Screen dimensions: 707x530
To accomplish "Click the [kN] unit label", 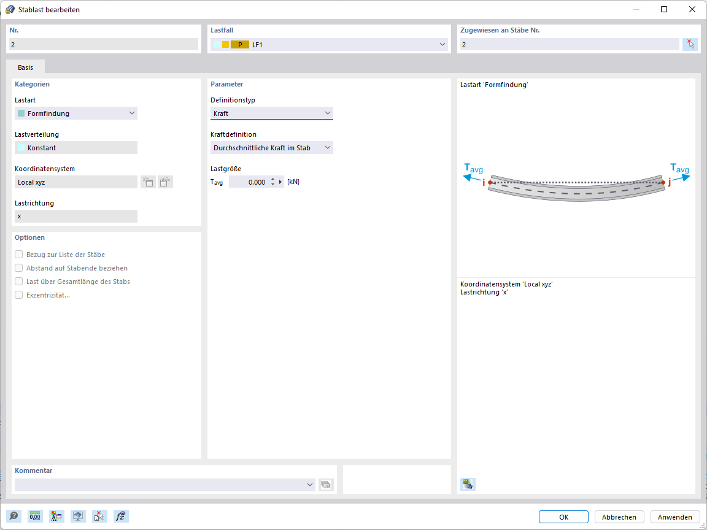I will pos(293,182).
